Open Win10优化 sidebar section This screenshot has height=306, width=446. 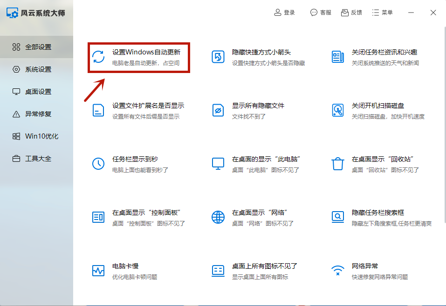(x=36, y=136)
